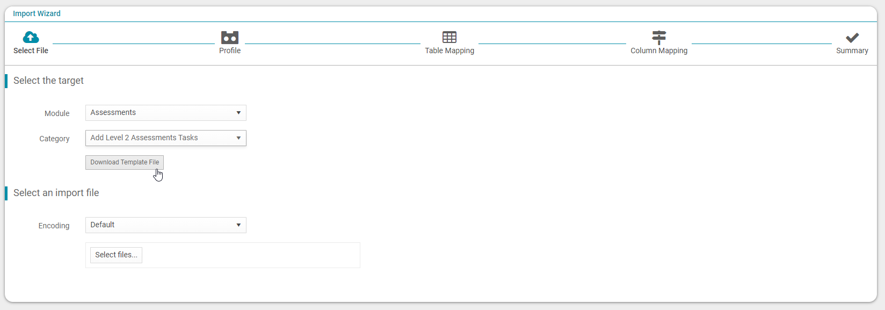Click the Table Mapping grid icon
885x310 pixels.
tap(449, 37)
